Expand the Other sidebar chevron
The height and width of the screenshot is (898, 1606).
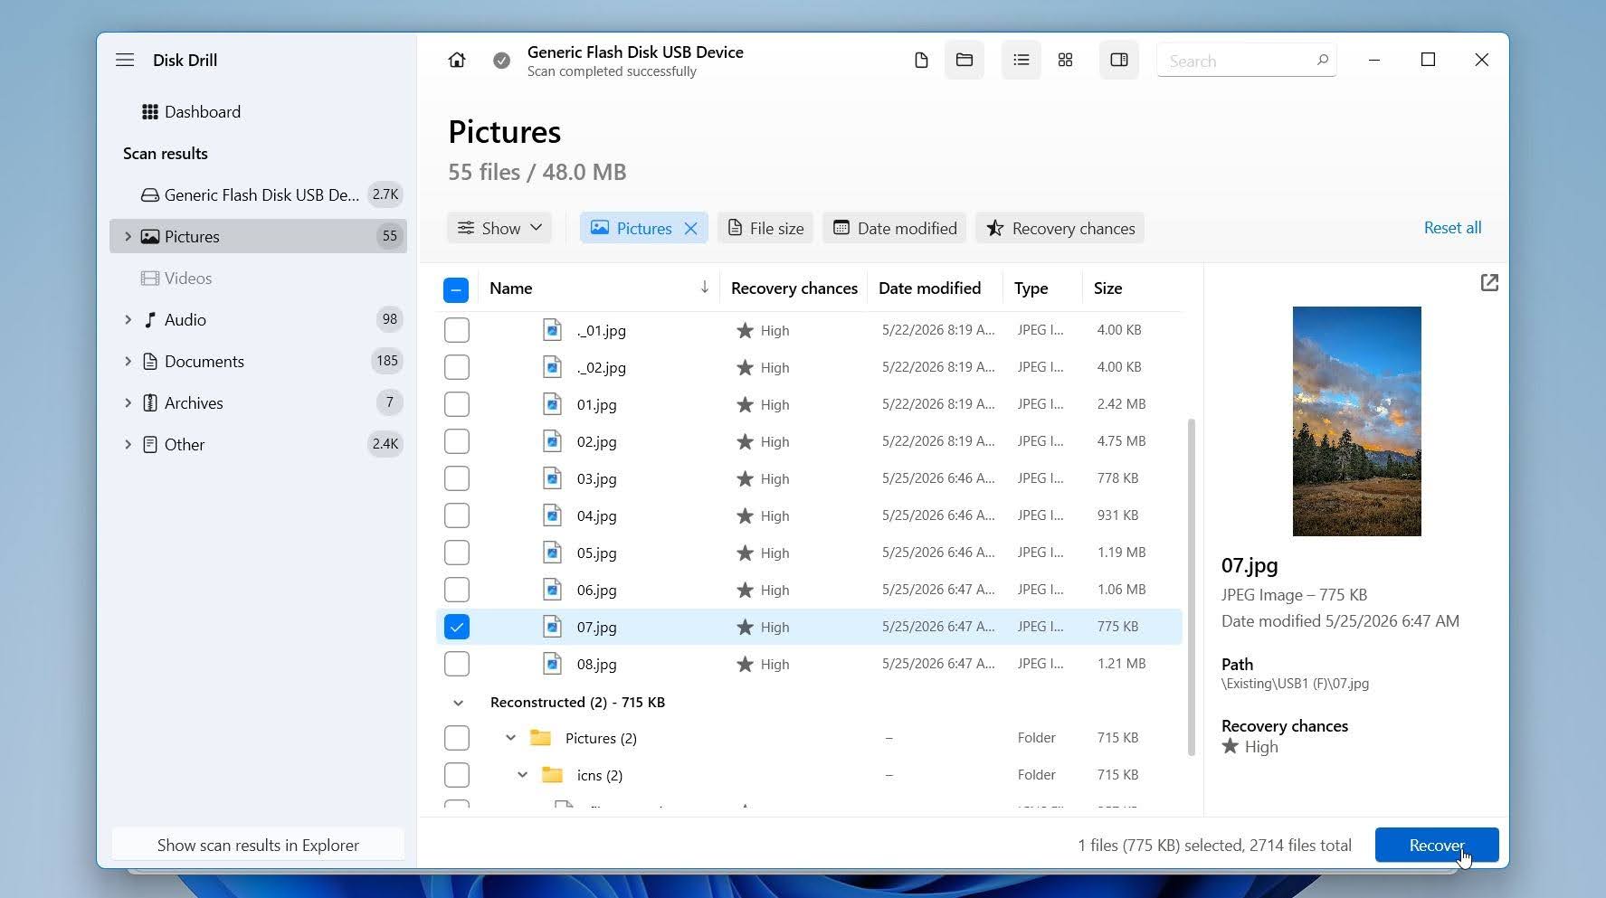tap(128, 444)
